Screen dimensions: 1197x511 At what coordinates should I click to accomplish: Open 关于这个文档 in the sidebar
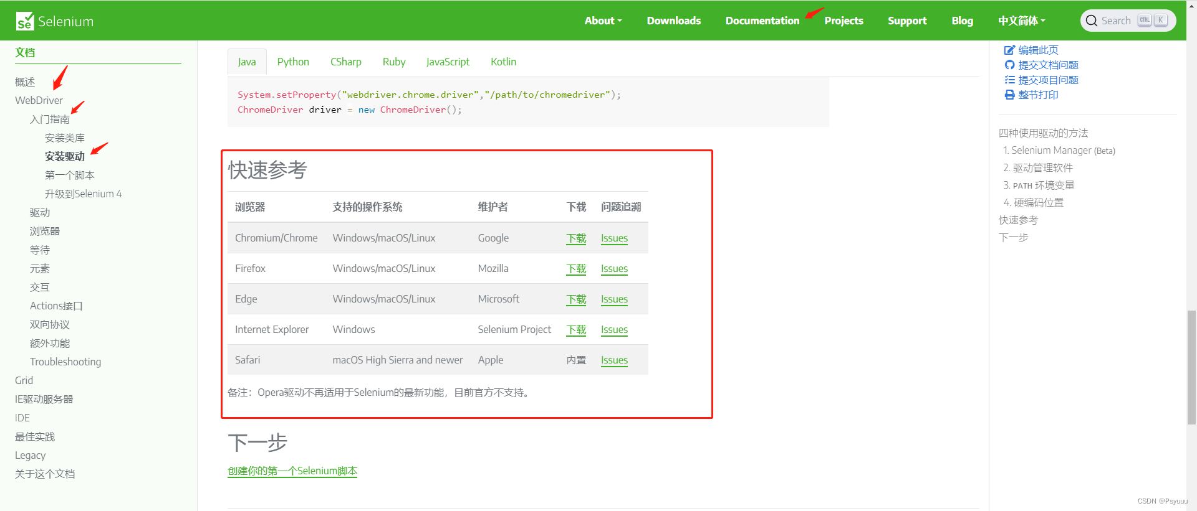[x=45, y=474]
